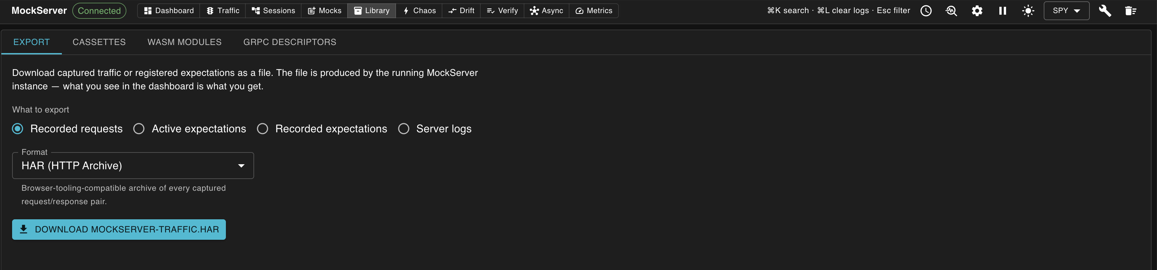This screenshot has height=270, width=1157.
Task: Open the Dashboard view
Action: 169,11
